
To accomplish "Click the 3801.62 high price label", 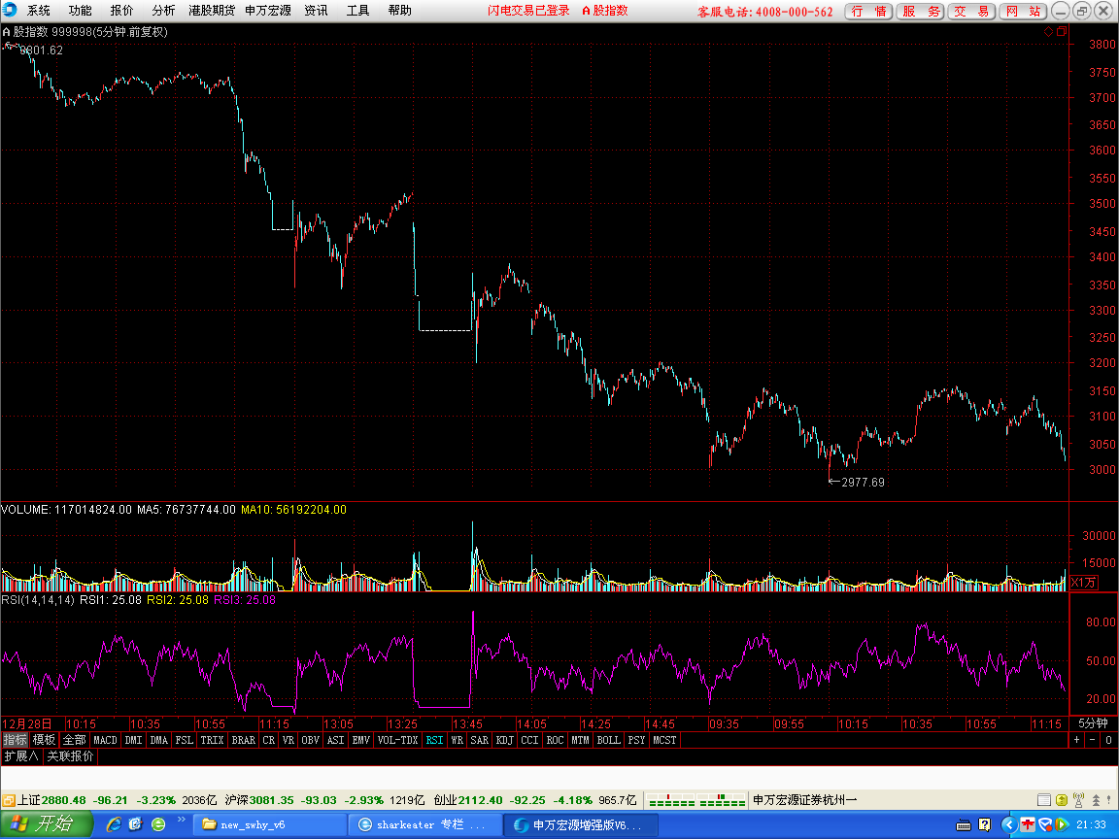I will tap(42, 50).
